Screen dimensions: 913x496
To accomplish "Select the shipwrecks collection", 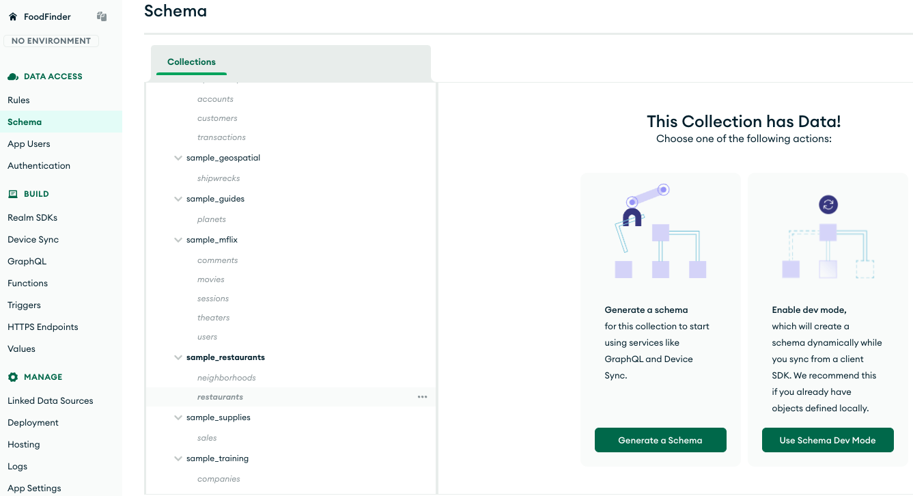I will (219, 178).
